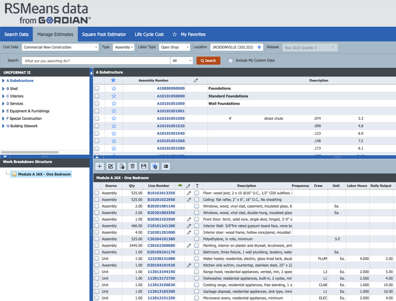Viewport: 396px width, 301px height.
Task: Check the box for A10000000000 Foundations row
Action: click(x=97, y=89)
